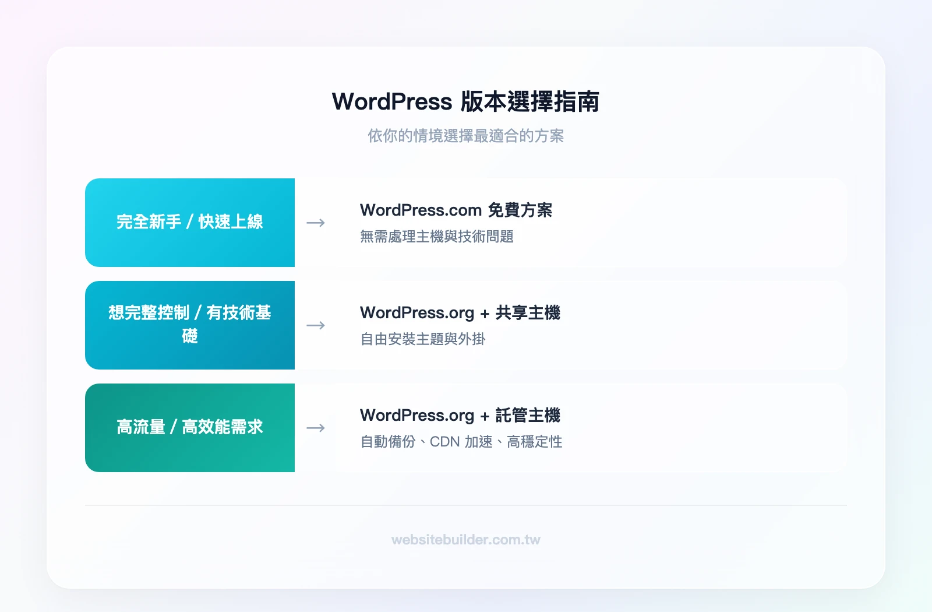This screenshot has height=612, width=932.
Task: Click the arrow beside 想完整控制 card
Action: [x=315, y=325]
